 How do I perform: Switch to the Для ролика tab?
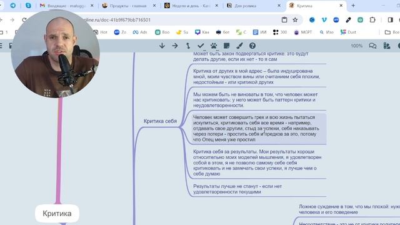[x=253, y=6]
